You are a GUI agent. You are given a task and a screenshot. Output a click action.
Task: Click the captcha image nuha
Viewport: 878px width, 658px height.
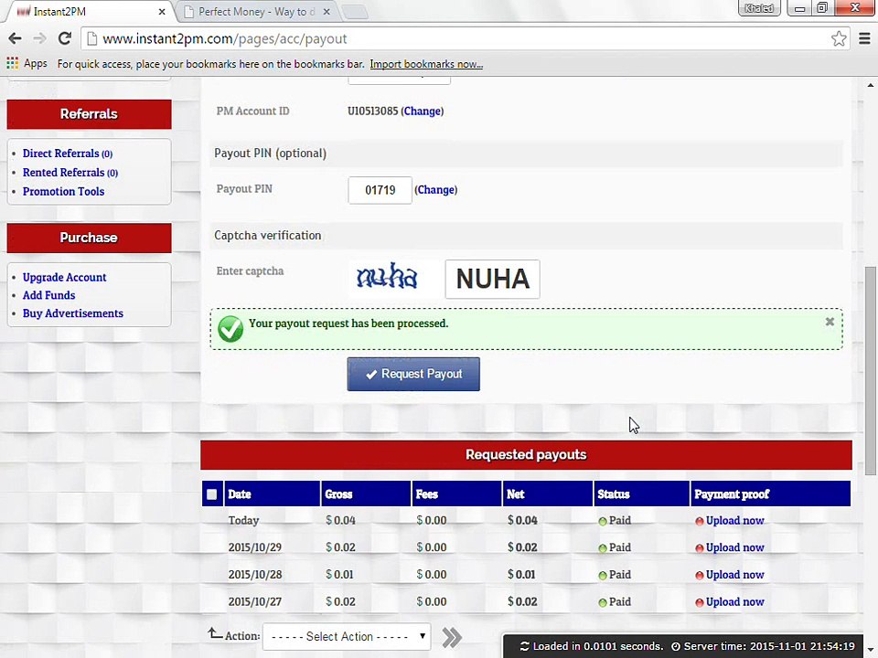click(x=387, y=277)
